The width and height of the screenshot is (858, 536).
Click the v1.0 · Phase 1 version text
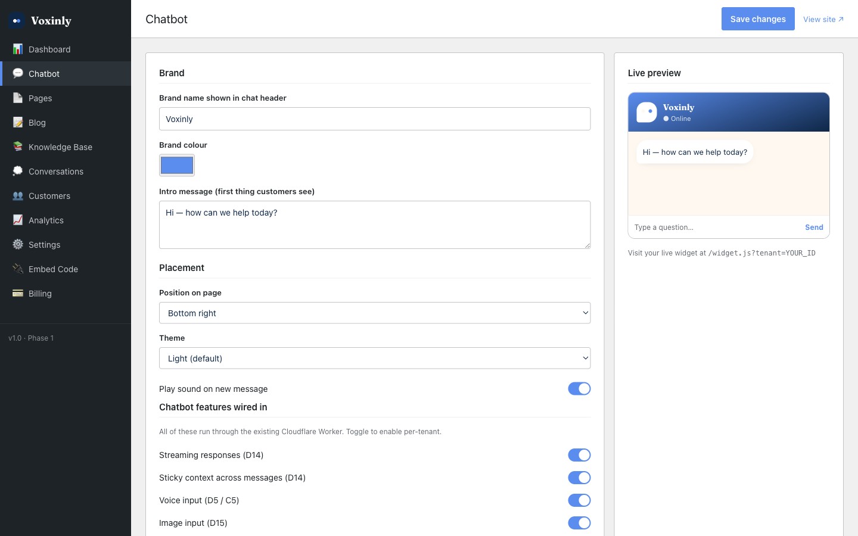tap(31, 338)
